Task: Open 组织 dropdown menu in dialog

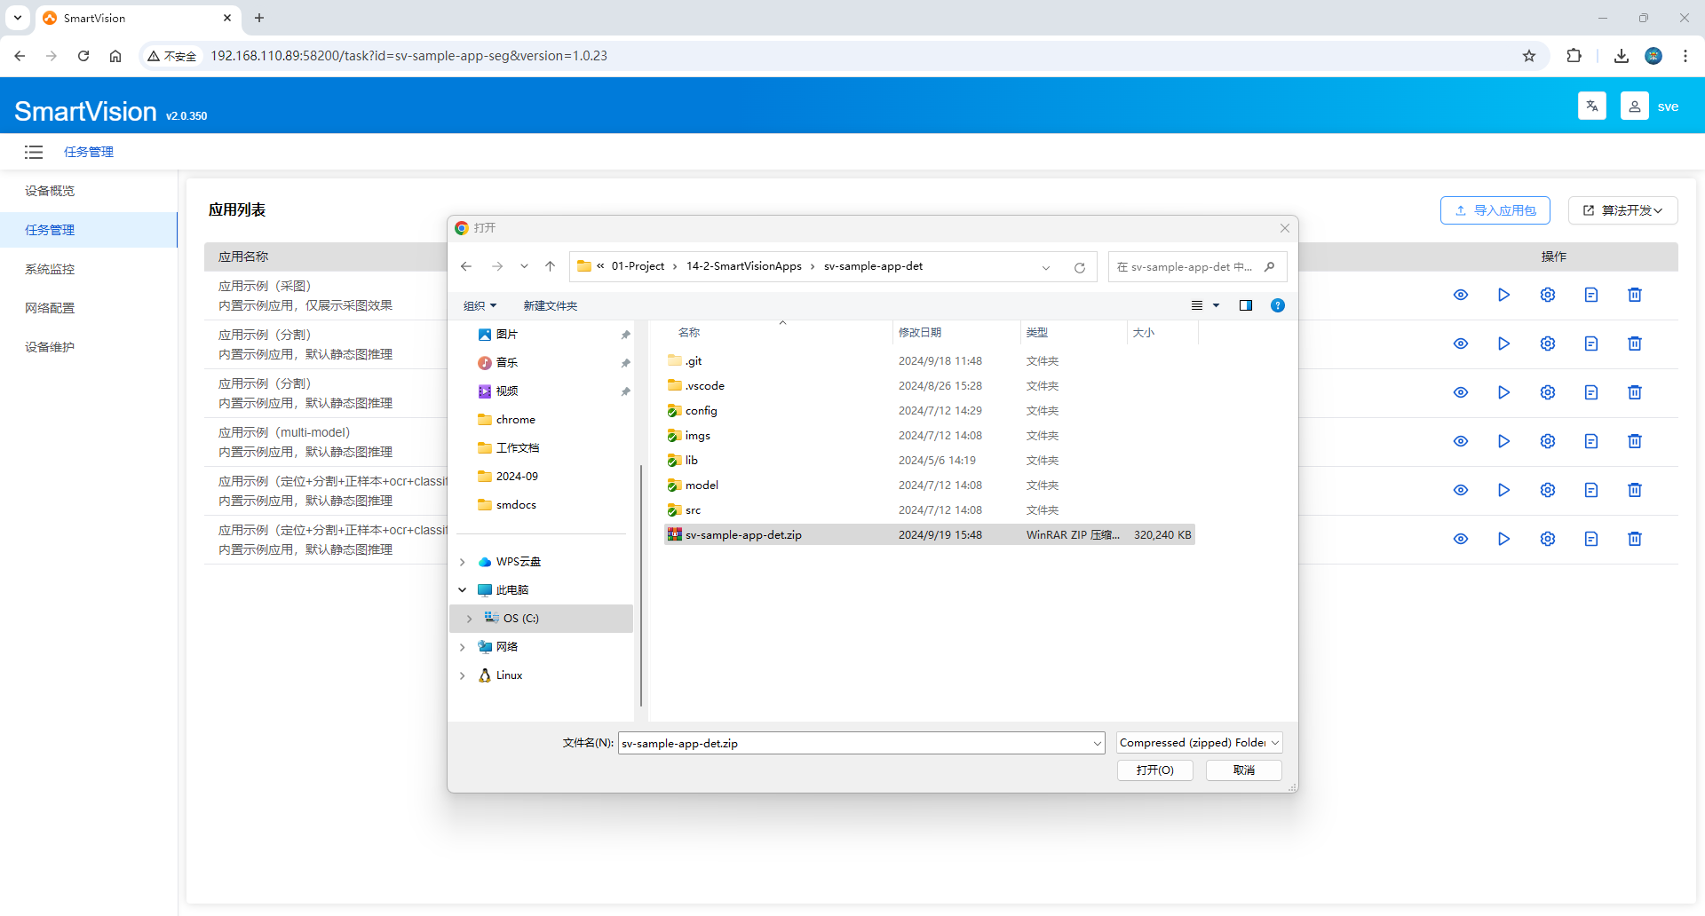Action: pyautogui.click(x=480, y=305)
